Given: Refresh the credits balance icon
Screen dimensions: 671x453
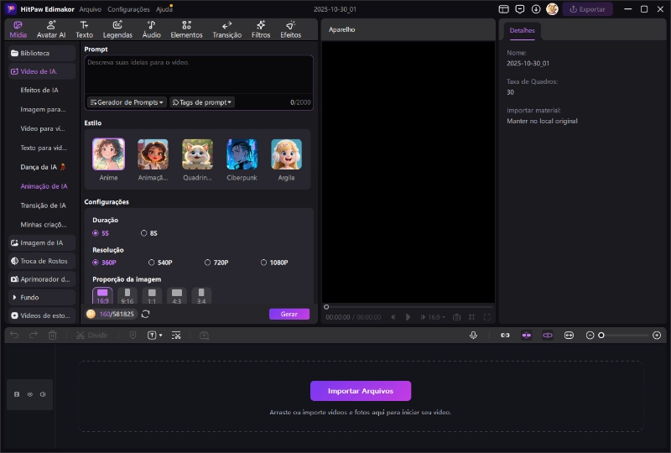Looking at the screenshot, I should [x=146, y=314].
